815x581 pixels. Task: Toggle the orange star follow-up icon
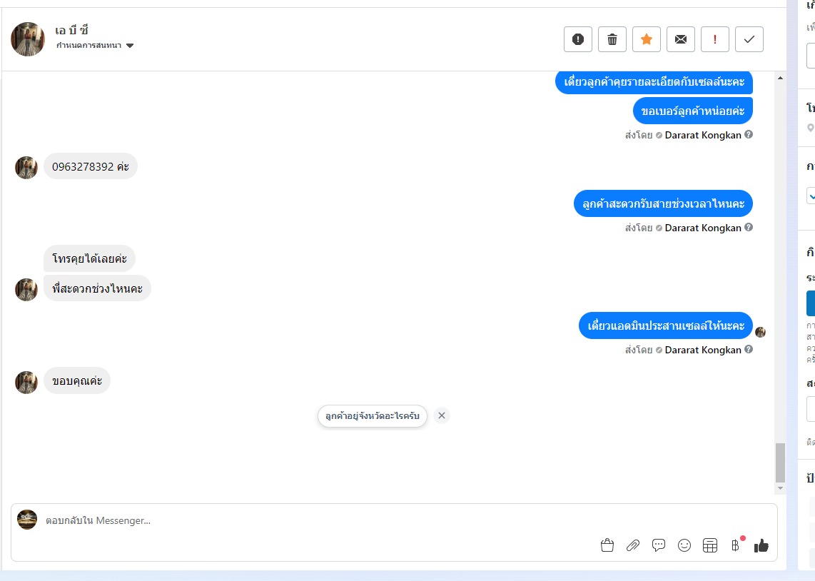point(646,39)
